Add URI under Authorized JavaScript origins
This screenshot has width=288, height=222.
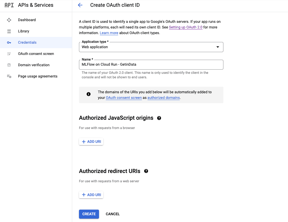(91, 142)
